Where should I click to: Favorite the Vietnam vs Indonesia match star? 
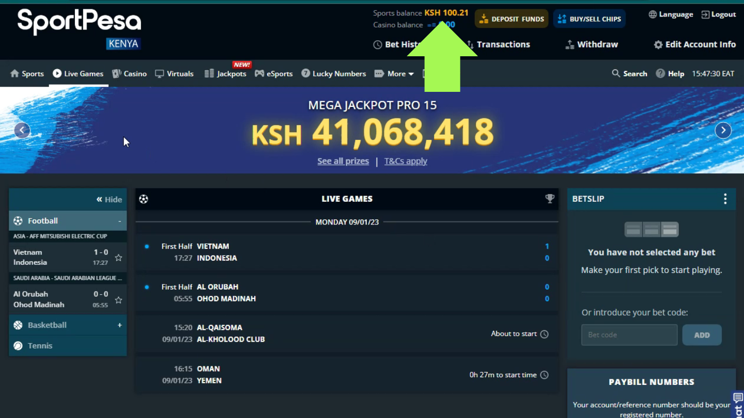tap(118, 258)
